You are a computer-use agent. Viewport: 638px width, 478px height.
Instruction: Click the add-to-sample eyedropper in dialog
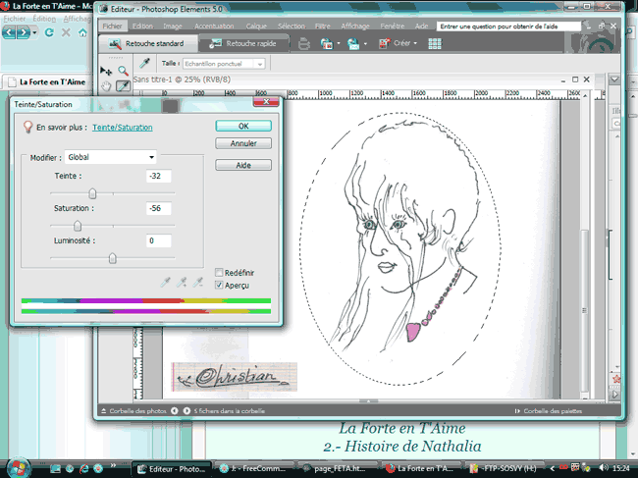[x=182, y=282]
